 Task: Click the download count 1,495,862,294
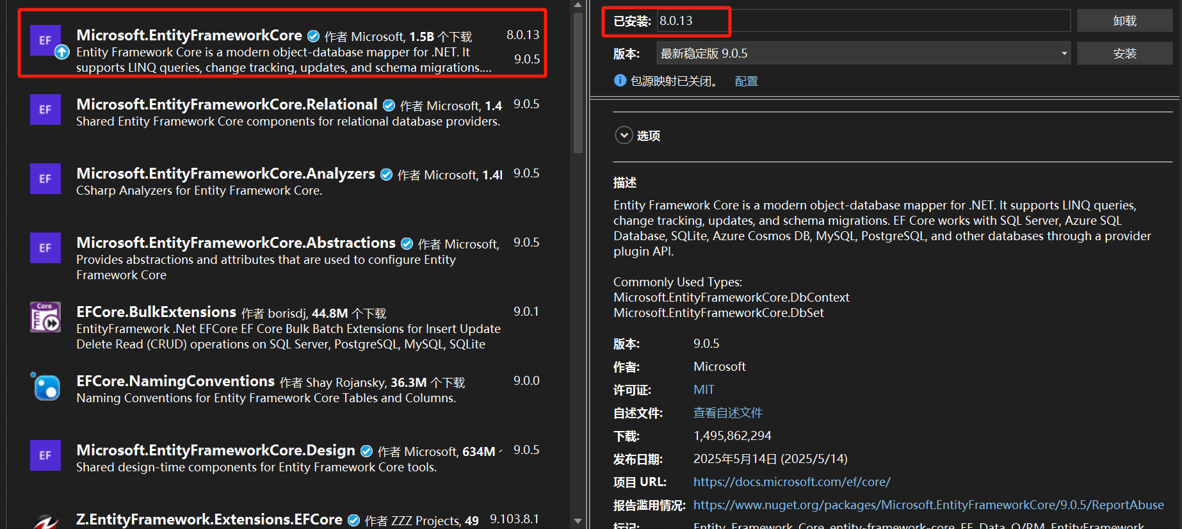[733, 435]
